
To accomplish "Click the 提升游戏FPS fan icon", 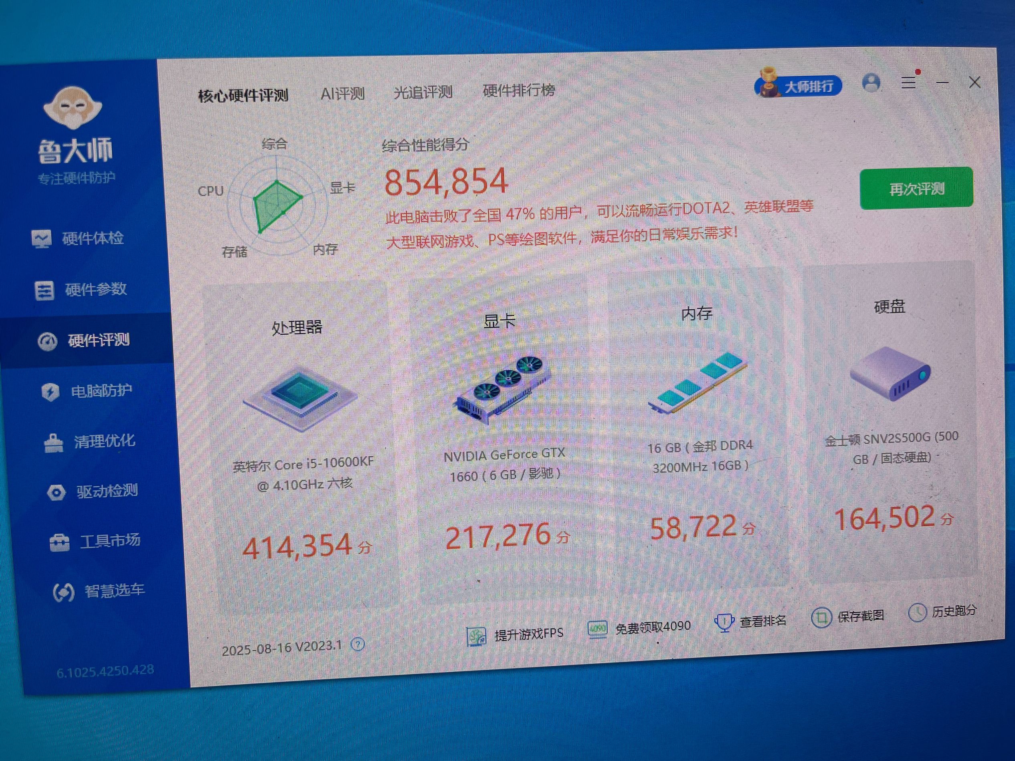I will pos(476,636).
